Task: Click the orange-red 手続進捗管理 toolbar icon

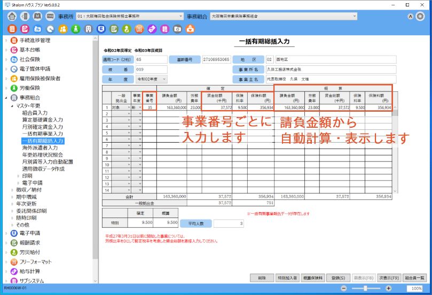Action: point(12,29)
